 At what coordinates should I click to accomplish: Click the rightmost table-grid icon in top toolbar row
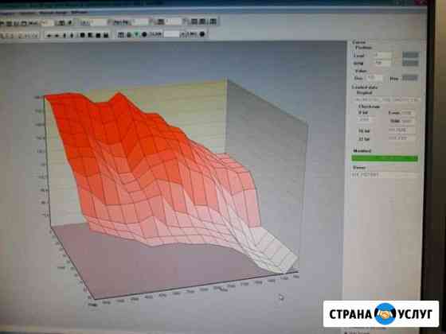point(213,21)
